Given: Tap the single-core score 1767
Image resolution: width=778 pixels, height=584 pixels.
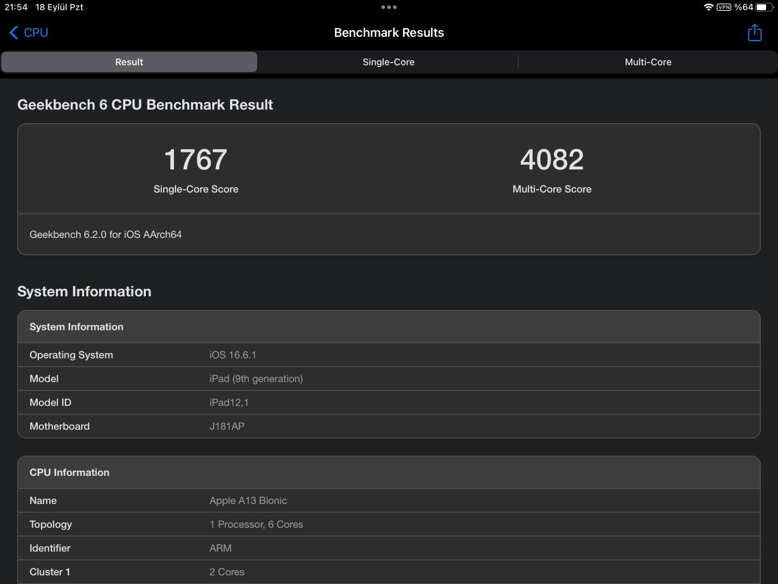Looking at the screenshot, I should tap(196, 160).
